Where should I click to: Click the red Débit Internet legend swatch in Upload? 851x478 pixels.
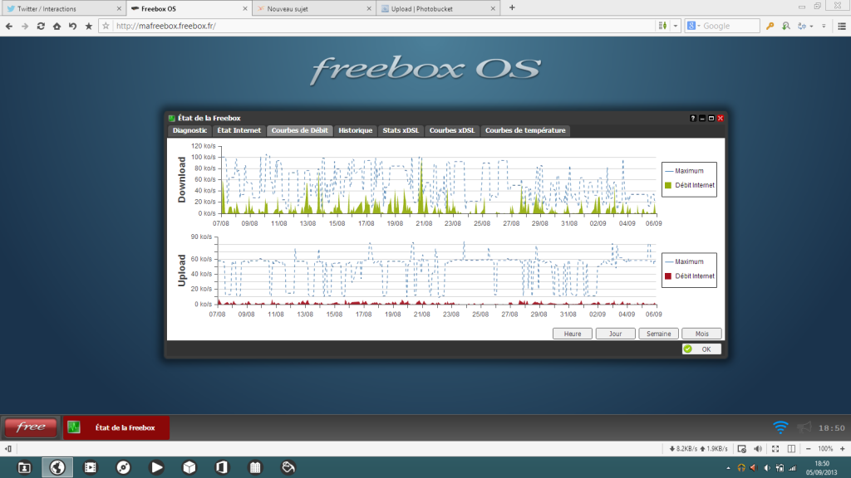click(668, 276)
